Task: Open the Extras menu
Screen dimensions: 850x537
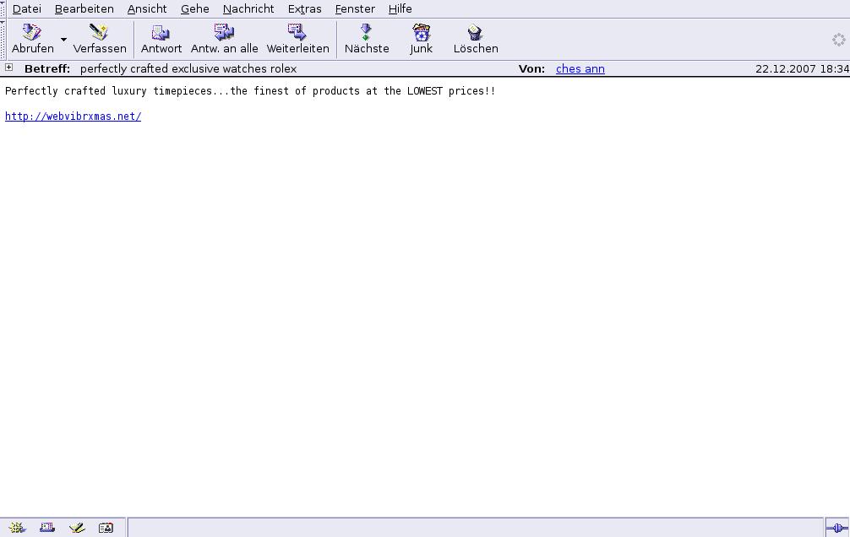Action: pos(304,8)
